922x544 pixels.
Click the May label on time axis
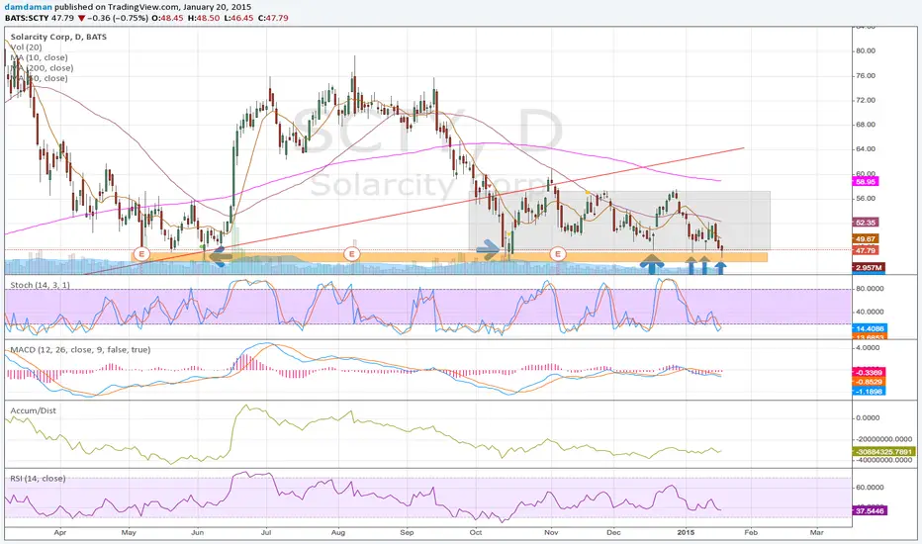pyautogui.click(x=129, y=532)
